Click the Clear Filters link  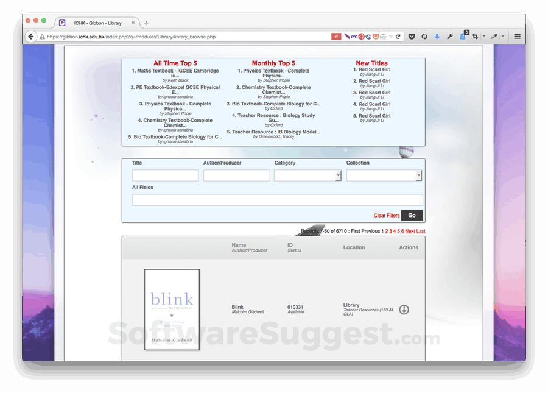point(386,215)
